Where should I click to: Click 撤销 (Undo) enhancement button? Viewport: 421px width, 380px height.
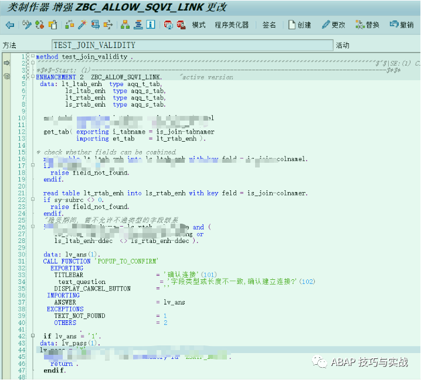(x=402, y=25)
